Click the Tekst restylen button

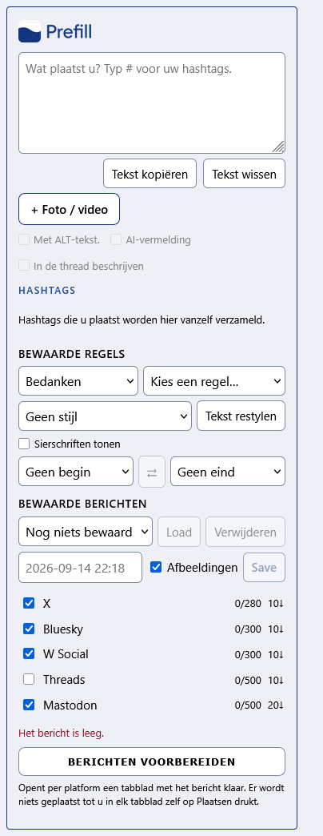241,416
